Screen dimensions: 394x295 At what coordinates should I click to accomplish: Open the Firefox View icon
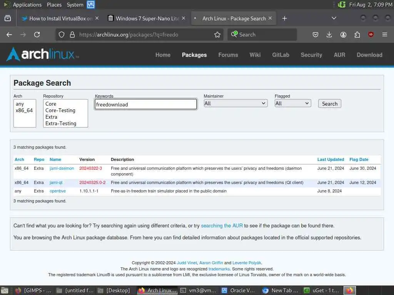[x=8, y=18]
